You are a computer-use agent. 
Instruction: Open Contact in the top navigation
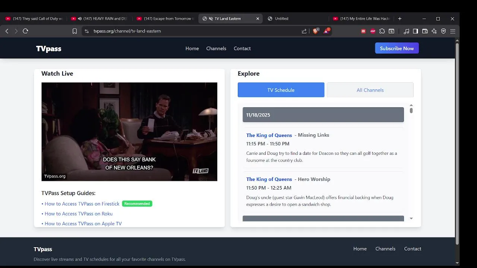click(242, 49)
